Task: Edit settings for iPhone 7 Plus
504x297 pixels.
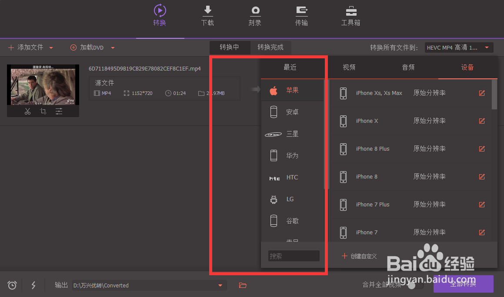Action: pos(482,204)
